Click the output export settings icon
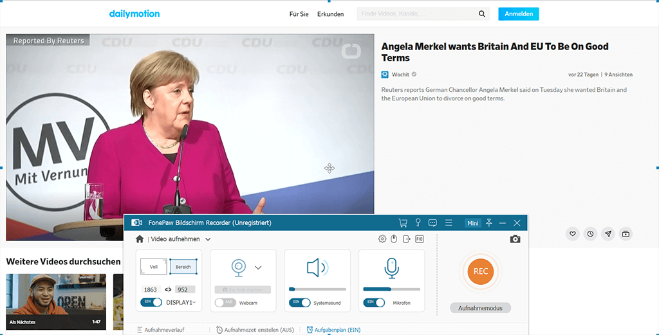Image resolution: width=659 pixels, height=335 pixels. [x=407, y=239]
